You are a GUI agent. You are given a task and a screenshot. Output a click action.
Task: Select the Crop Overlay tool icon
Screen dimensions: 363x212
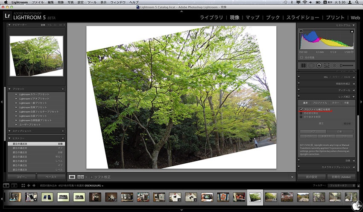pos(304,65)
